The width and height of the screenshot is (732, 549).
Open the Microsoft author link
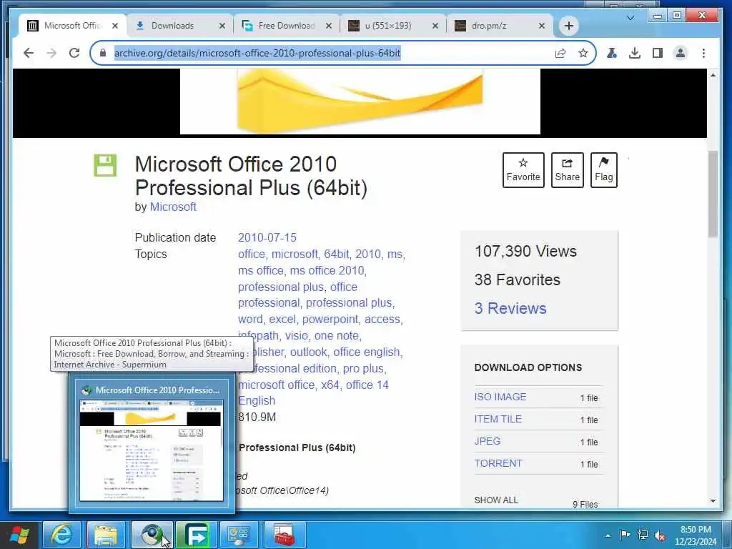[x=173, y=207]
